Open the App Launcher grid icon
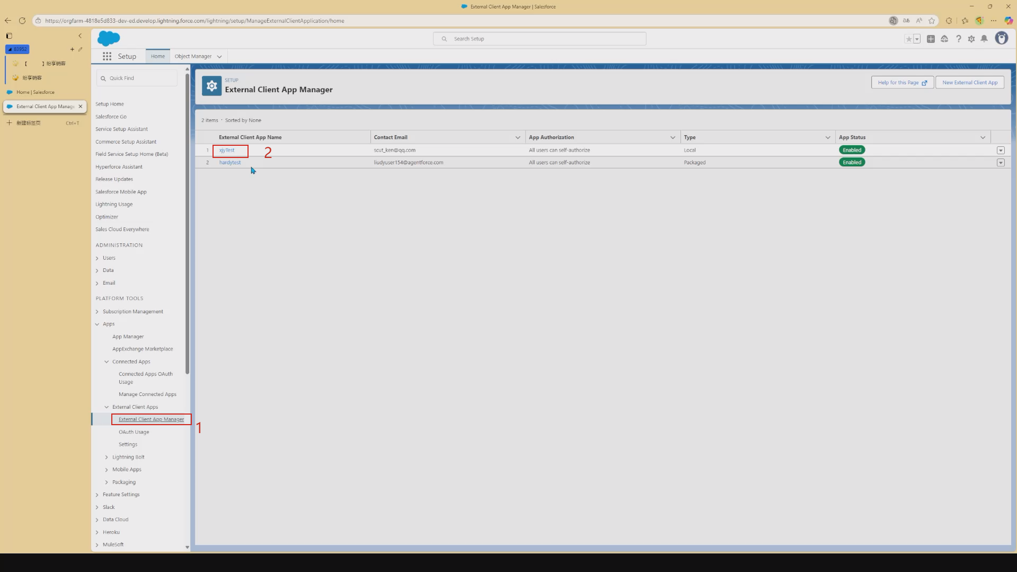Image resolution: width=1017 pixels, height=572 pixels. click(107, 56)
